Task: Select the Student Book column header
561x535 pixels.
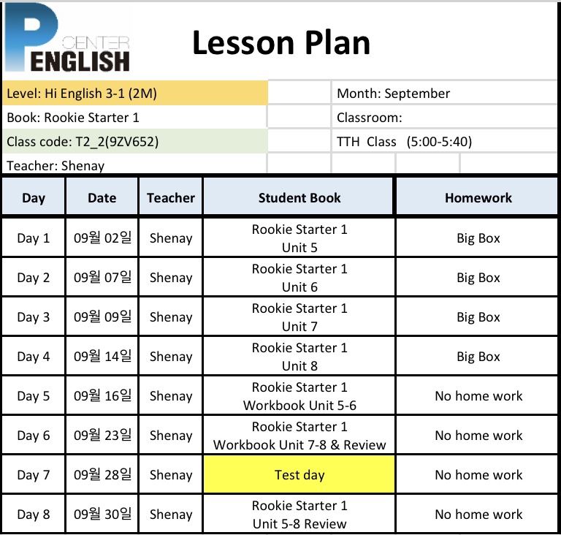Action: click(x=299, y=197)
